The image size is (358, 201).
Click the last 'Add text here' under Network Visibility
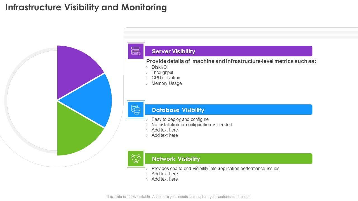coord(164,179)
